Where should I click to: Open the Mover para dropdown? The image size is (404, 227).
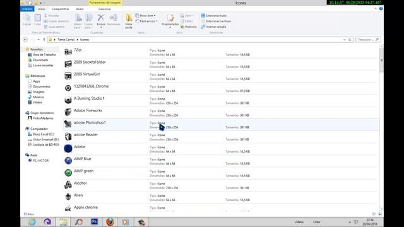click(x=78, y=21)
